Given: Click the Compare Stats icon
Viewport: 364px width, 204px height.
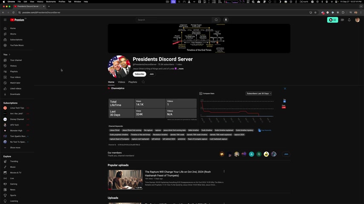Looking at the screenshot, I should (x=201, y=93).
